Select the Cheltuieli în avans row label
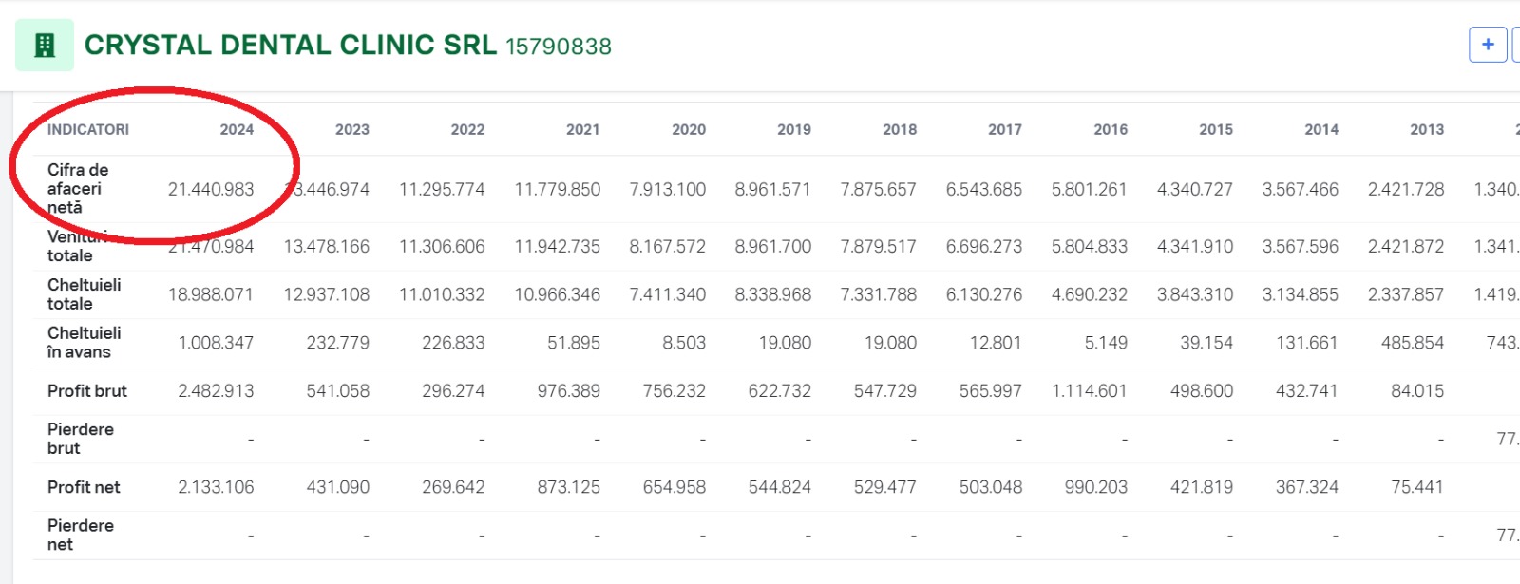The height and width of the screenshot is (584, 1520). point(84,343)
